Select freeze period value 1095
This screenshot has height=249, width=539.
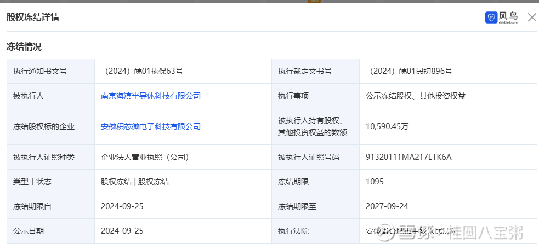tap(375, 182)
